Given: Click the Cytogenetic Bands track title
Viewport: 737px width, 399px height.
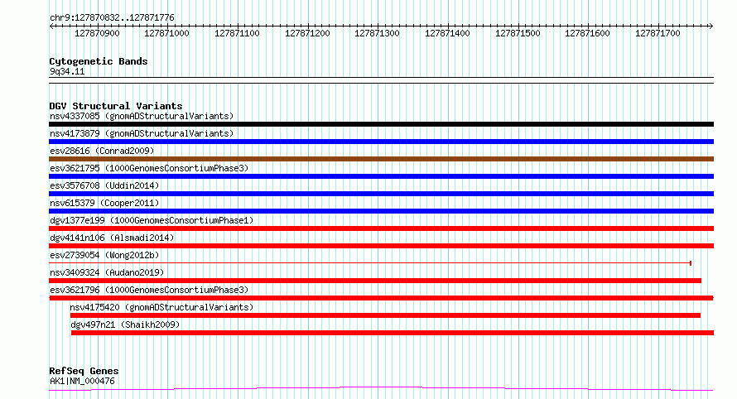Looking at the screenshot, I should tap(99, 61).
